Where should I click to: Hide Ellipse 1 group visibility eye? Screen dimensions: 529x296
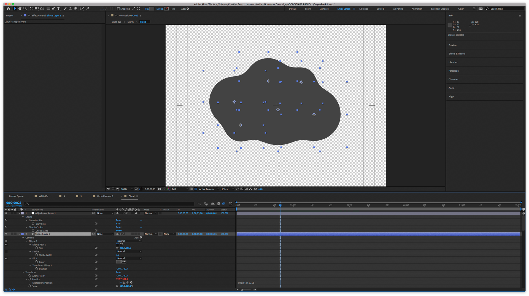pos(6,241)
